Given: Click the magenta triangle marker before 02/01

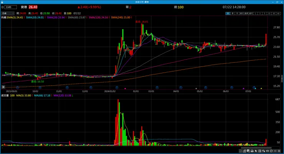Looking at the screenshot, I should coord(125,88).
